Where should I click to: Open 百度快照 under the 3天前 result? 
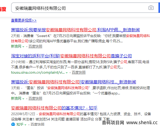pos(35,98)
